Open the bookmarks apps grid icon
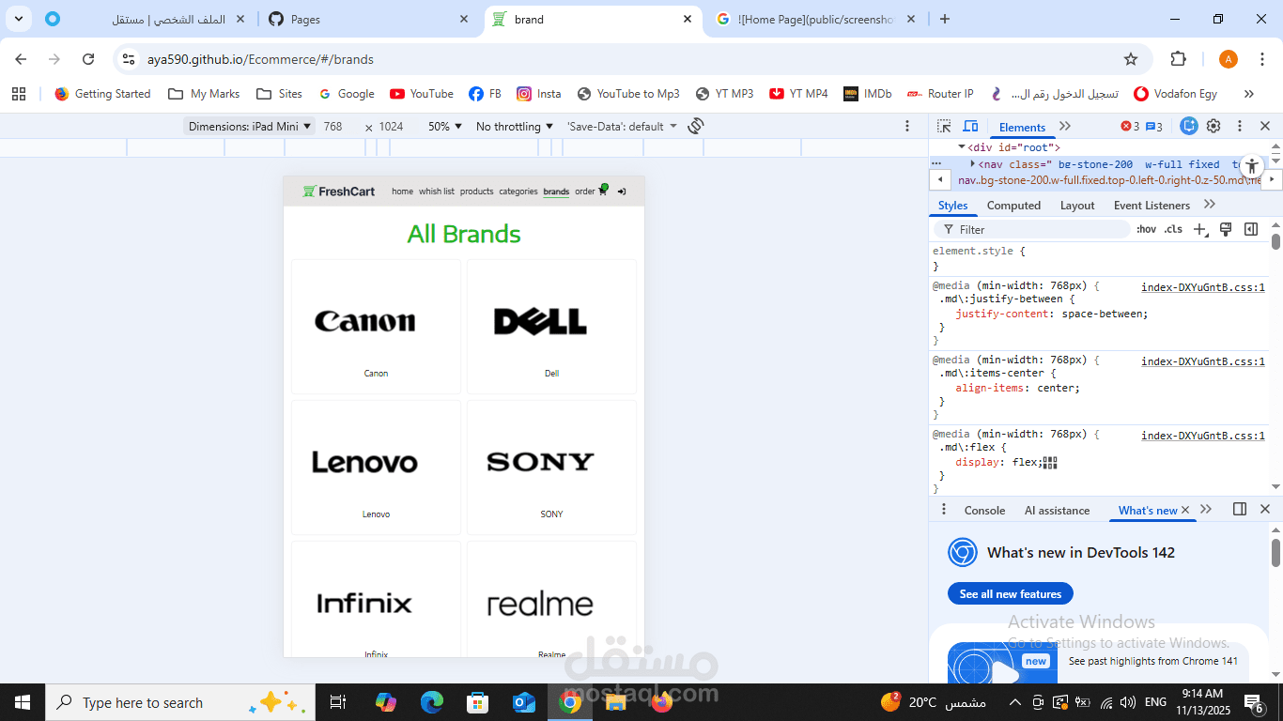 19,94
